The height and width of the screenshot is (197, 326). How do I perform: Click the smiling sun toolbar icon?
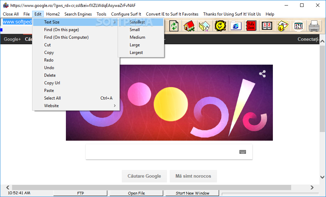[220, 26]
